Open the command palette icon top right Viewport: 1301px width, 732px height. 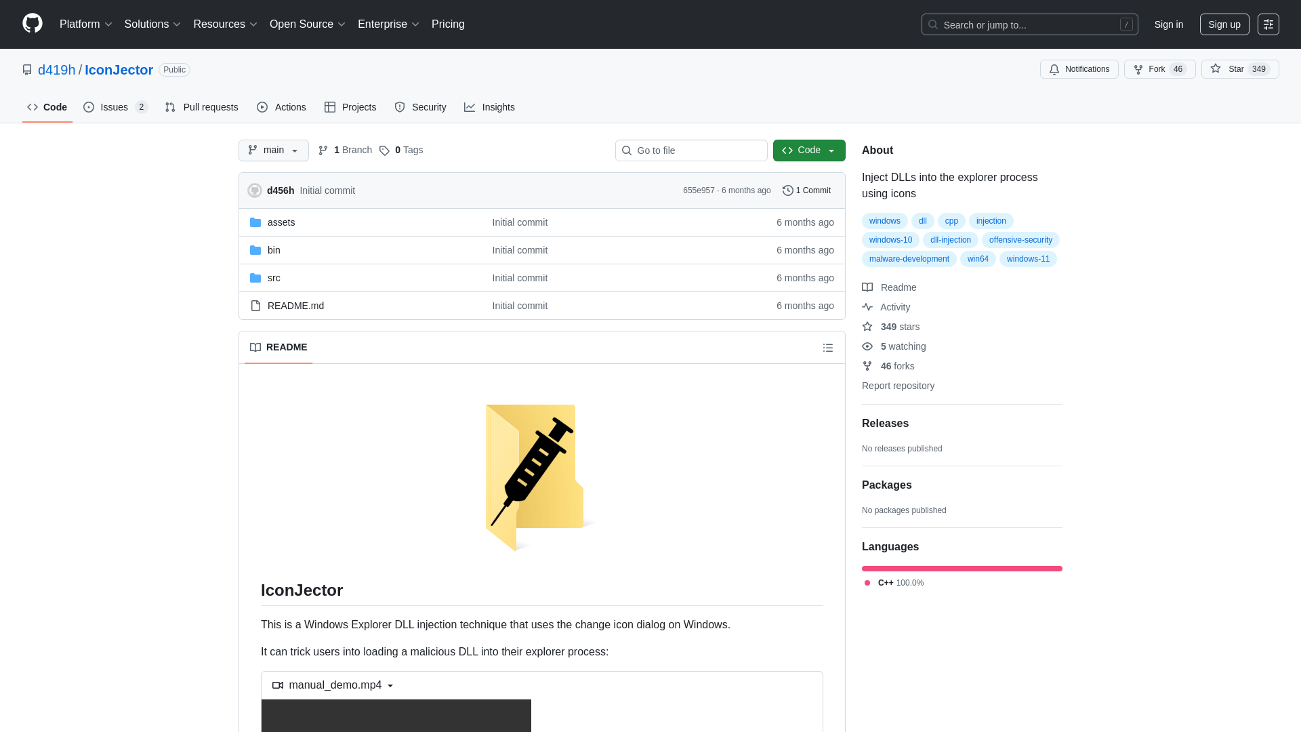(x=1268, y=24)
